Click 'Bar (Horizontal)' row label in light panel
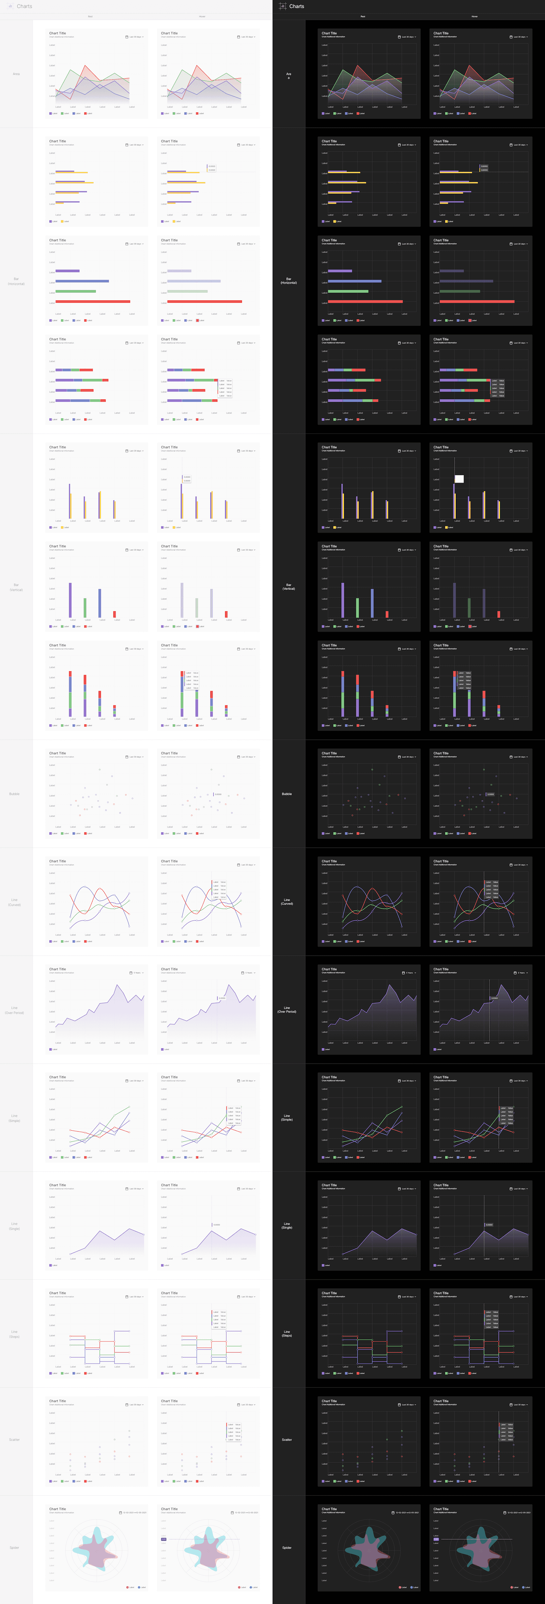 tap(16, 281)
